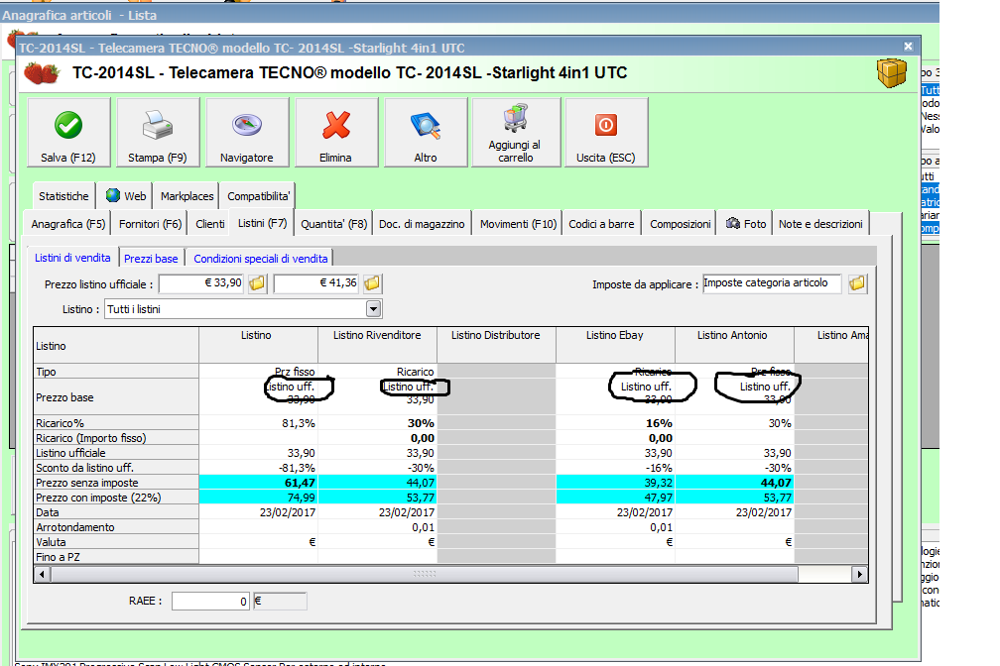
Task: Open the Clienti tab
Action: pyautogui.click(x=210, y=224)
